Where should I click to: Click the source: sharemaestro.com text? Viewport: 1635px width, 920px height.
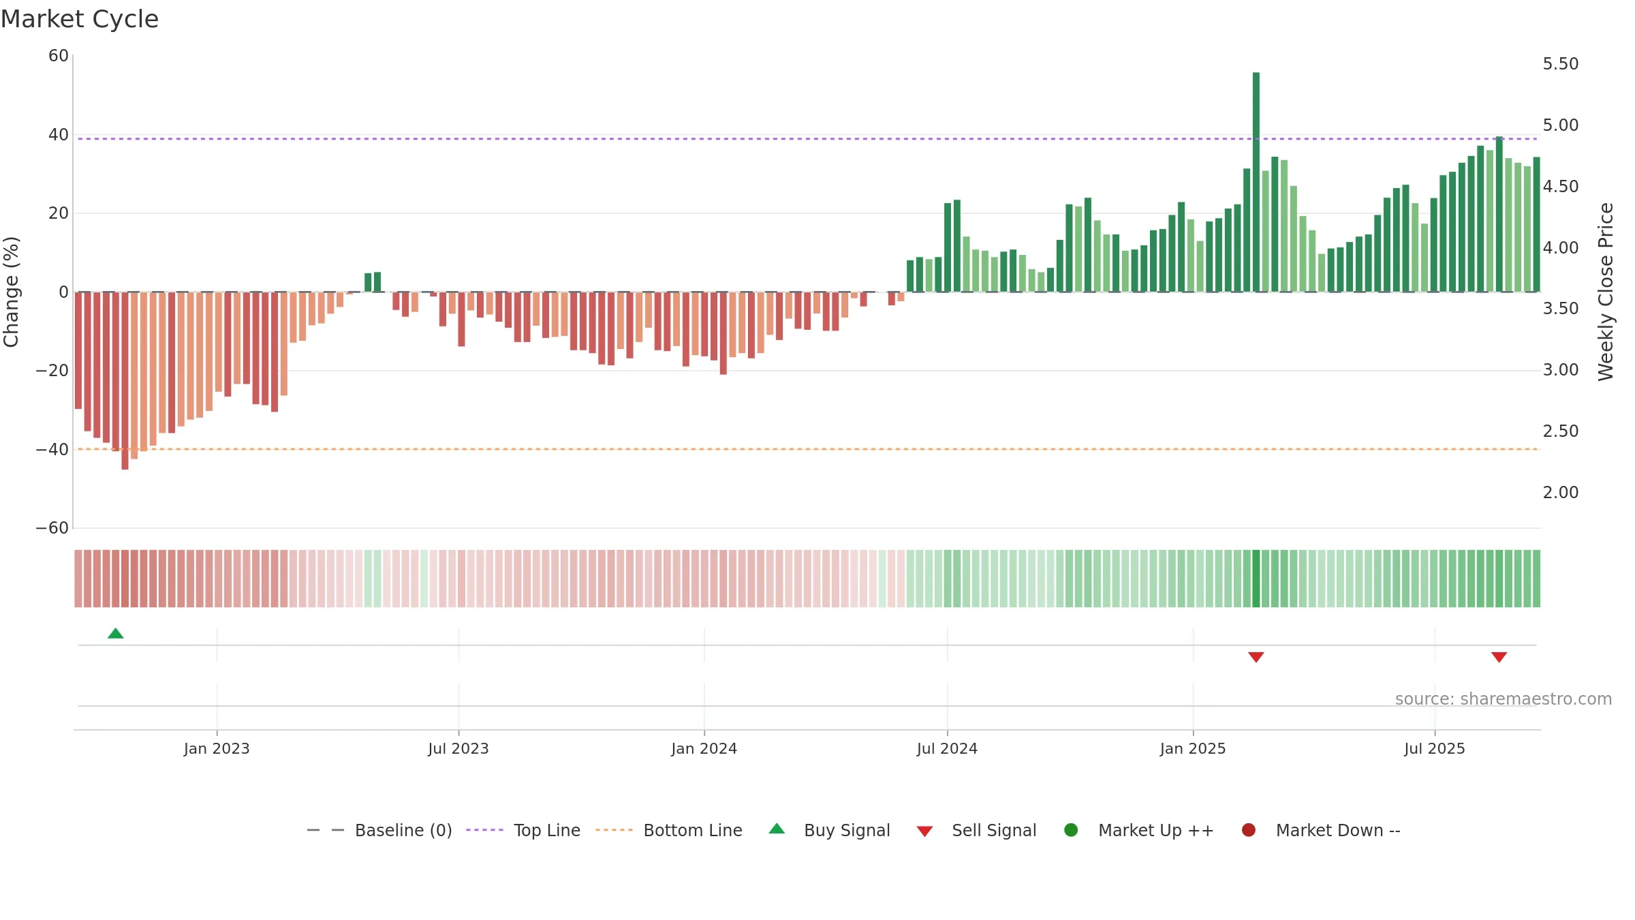pos(1504,699)
